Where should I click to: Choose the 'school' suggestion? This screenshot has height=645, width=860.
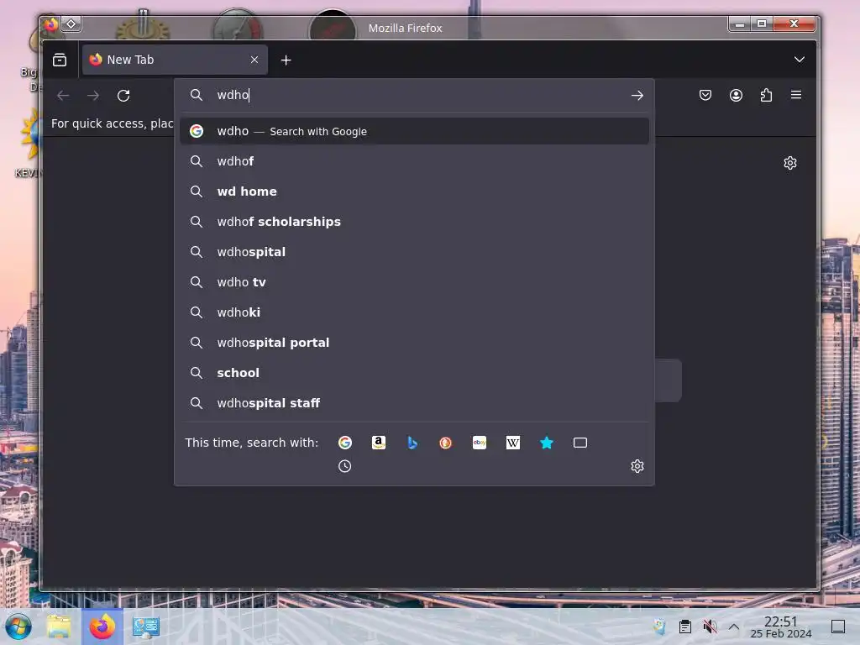coord(414,372)
